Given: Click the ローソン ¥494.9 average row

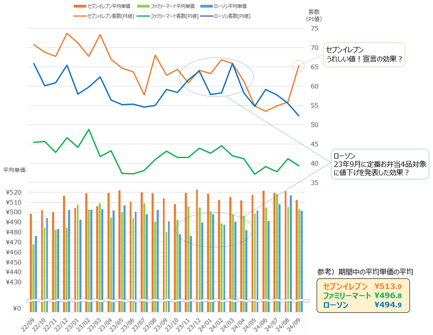Looking at the screenshot, I should [363, 305].
